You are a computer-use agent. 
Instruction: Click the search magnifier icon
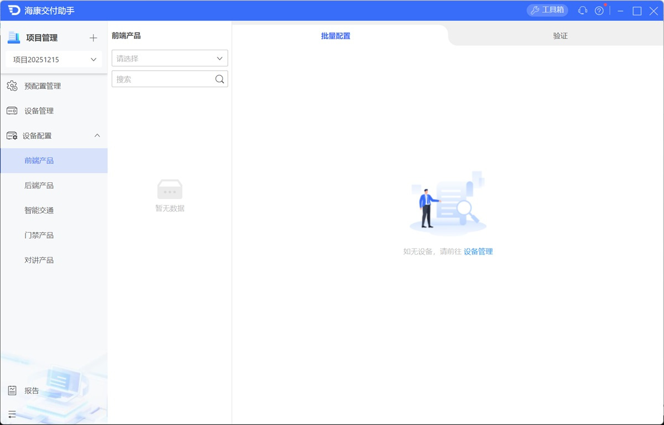click(x=220, y=79)
